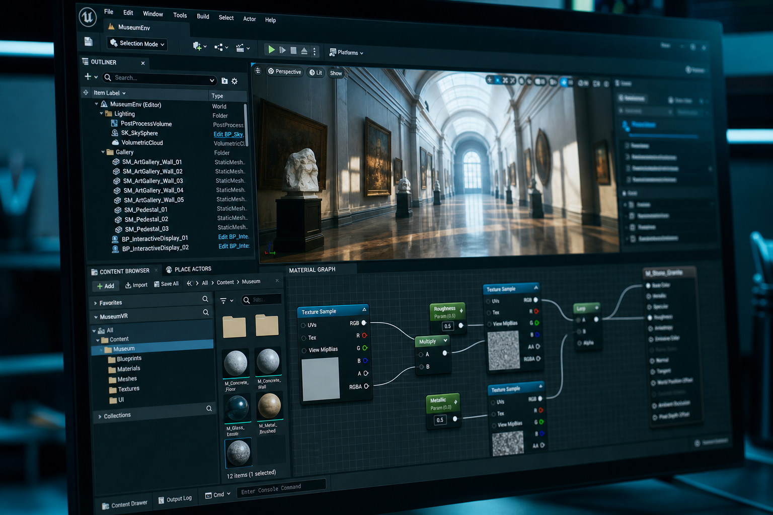Click the Enter Console Command field
The image size is (773, 515).
coord(281,488)
